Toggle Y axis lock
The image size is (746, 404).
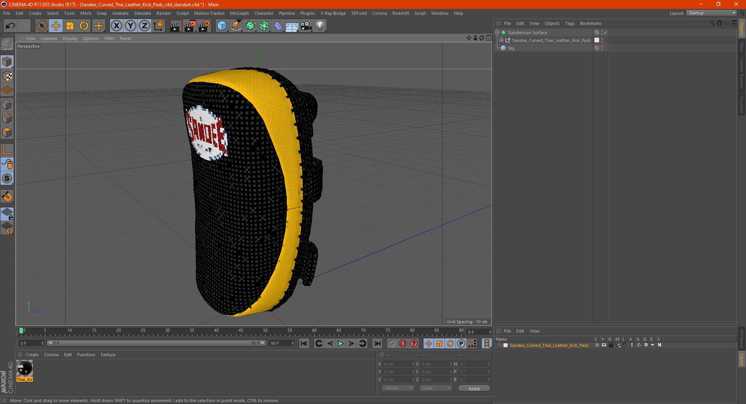tap(131, 26)
